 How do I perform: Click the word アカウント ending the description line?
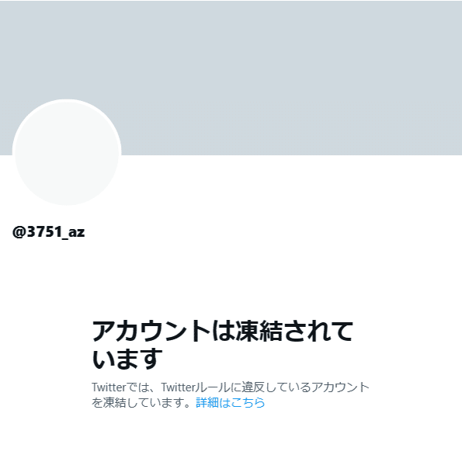point(340,387)
